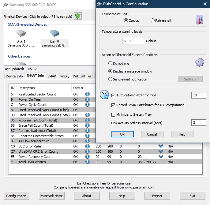Image resolution: width=210 pixels, height=205 pixels.
Task: Select the Used Reserved Block Count (Chip) row
Action: pyautogui.click(x=53, y=110)
